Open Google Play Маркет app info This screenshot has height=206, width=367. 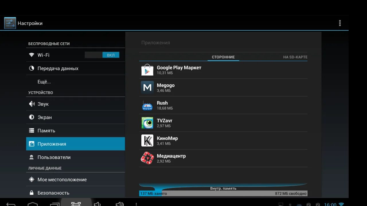(223, 70)
